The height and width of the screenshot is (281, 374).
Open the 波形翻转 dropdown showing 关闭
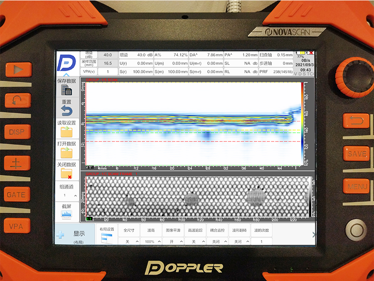click(239, 241)
